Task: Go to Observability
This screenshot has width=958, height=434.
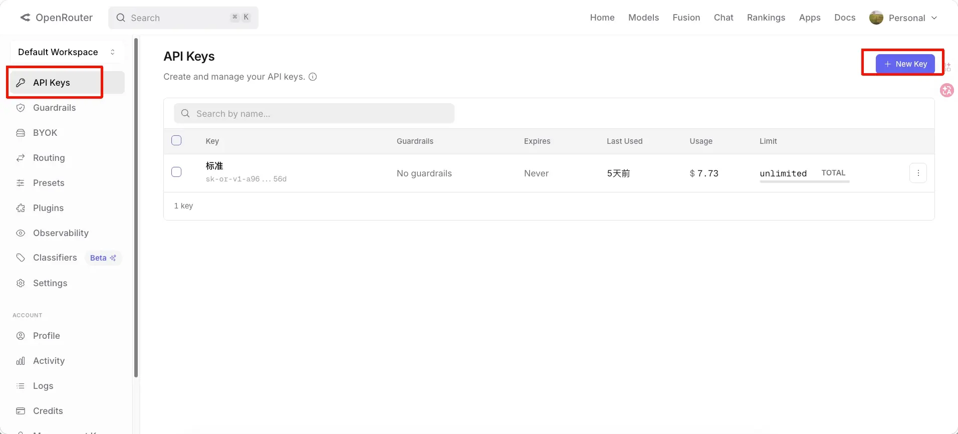Action: [67, 233]
